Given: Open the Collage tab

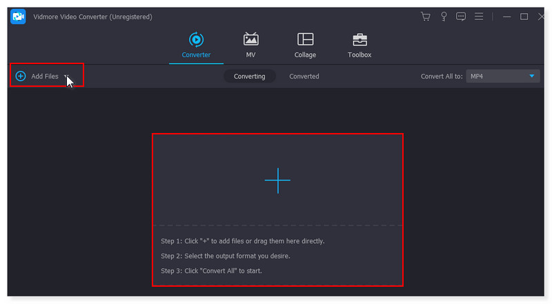Looking at the screenshot, I should [x=305, y=45].
